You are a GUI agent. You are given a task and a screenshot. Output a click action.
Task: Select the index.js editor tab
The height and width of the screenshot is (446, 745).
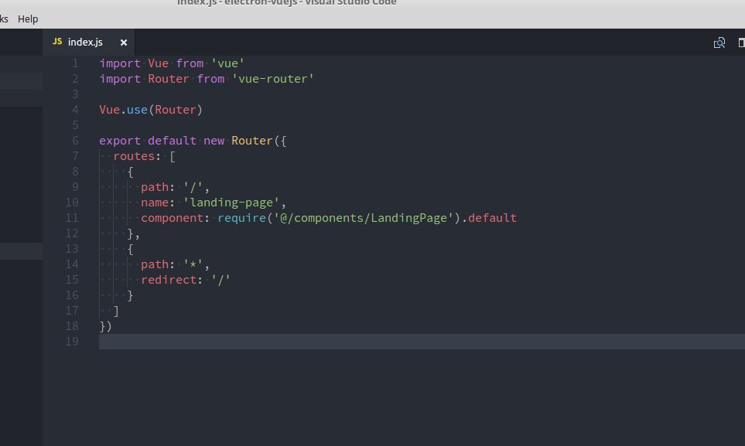click(x=88, y=43)
